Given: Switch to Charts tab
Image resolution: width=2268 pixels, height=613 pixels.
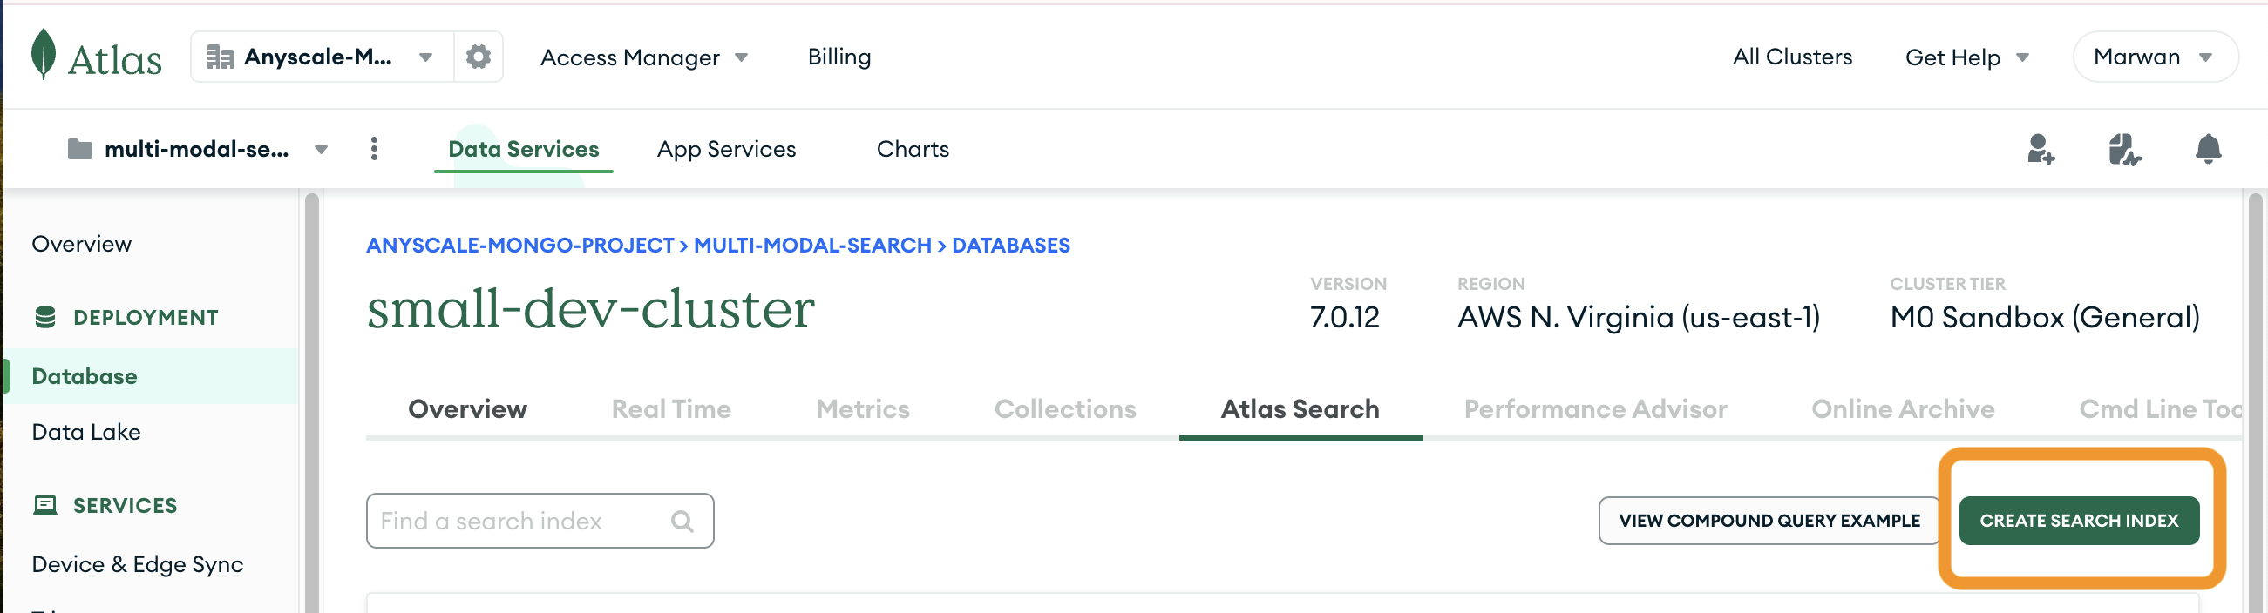Looking at the screenshot, I should [x=912, y=149].
